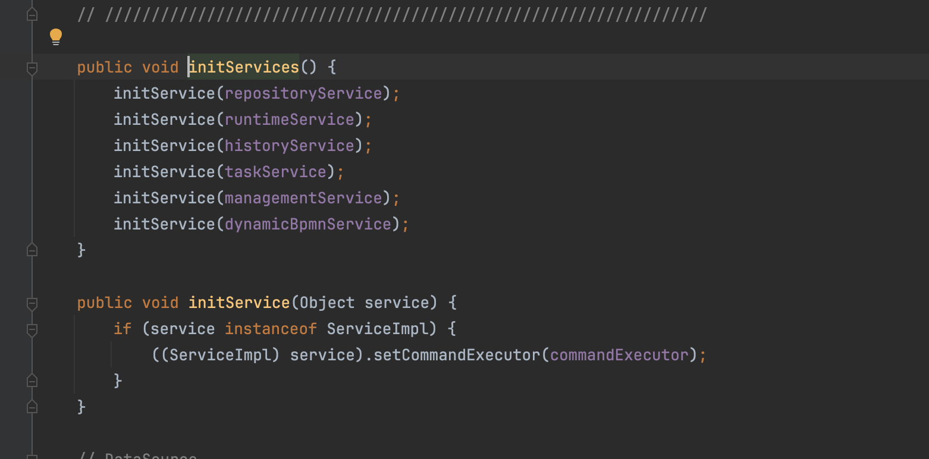Click the commandExecutor field reference
The height and width of the screenshot is (459, 929).
click(x=619, y=355)
